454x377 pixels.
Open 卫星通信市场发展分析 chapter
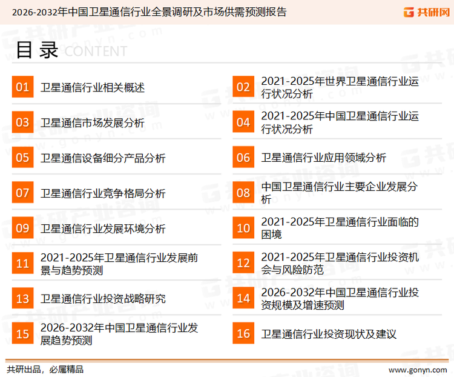click(x=93, y=123)
